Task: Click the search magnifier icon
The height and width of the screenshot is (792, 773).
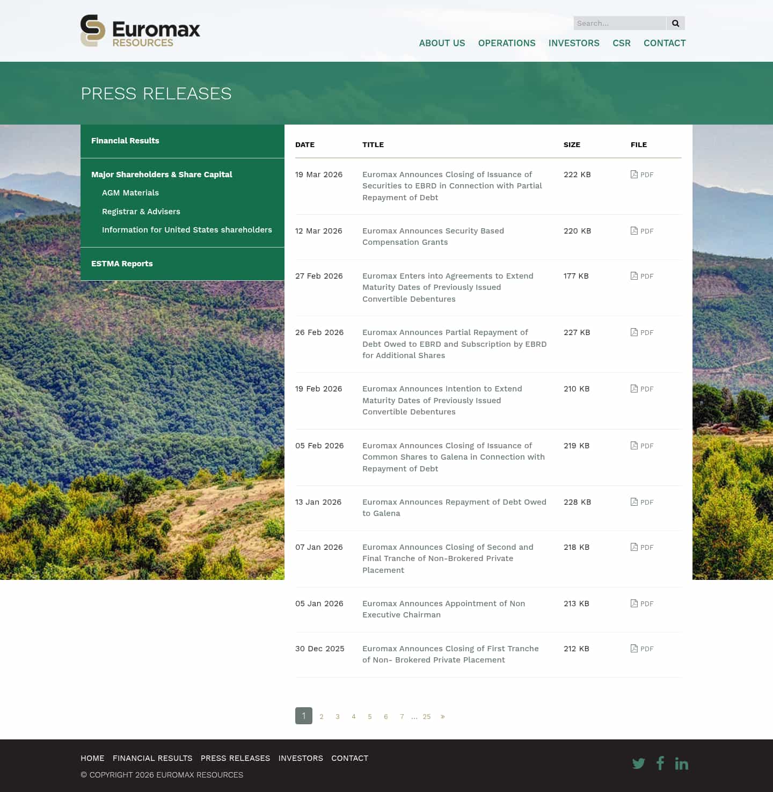Action: pyautogui.click(x=675, y=23)
